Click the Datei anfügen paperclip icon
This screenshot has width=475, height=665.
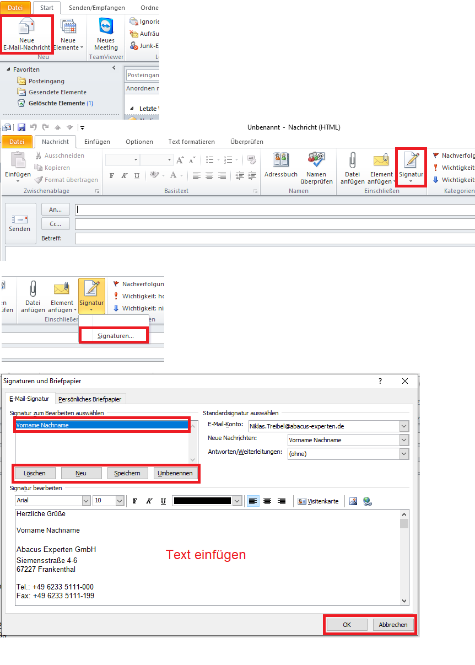(352, 160)
